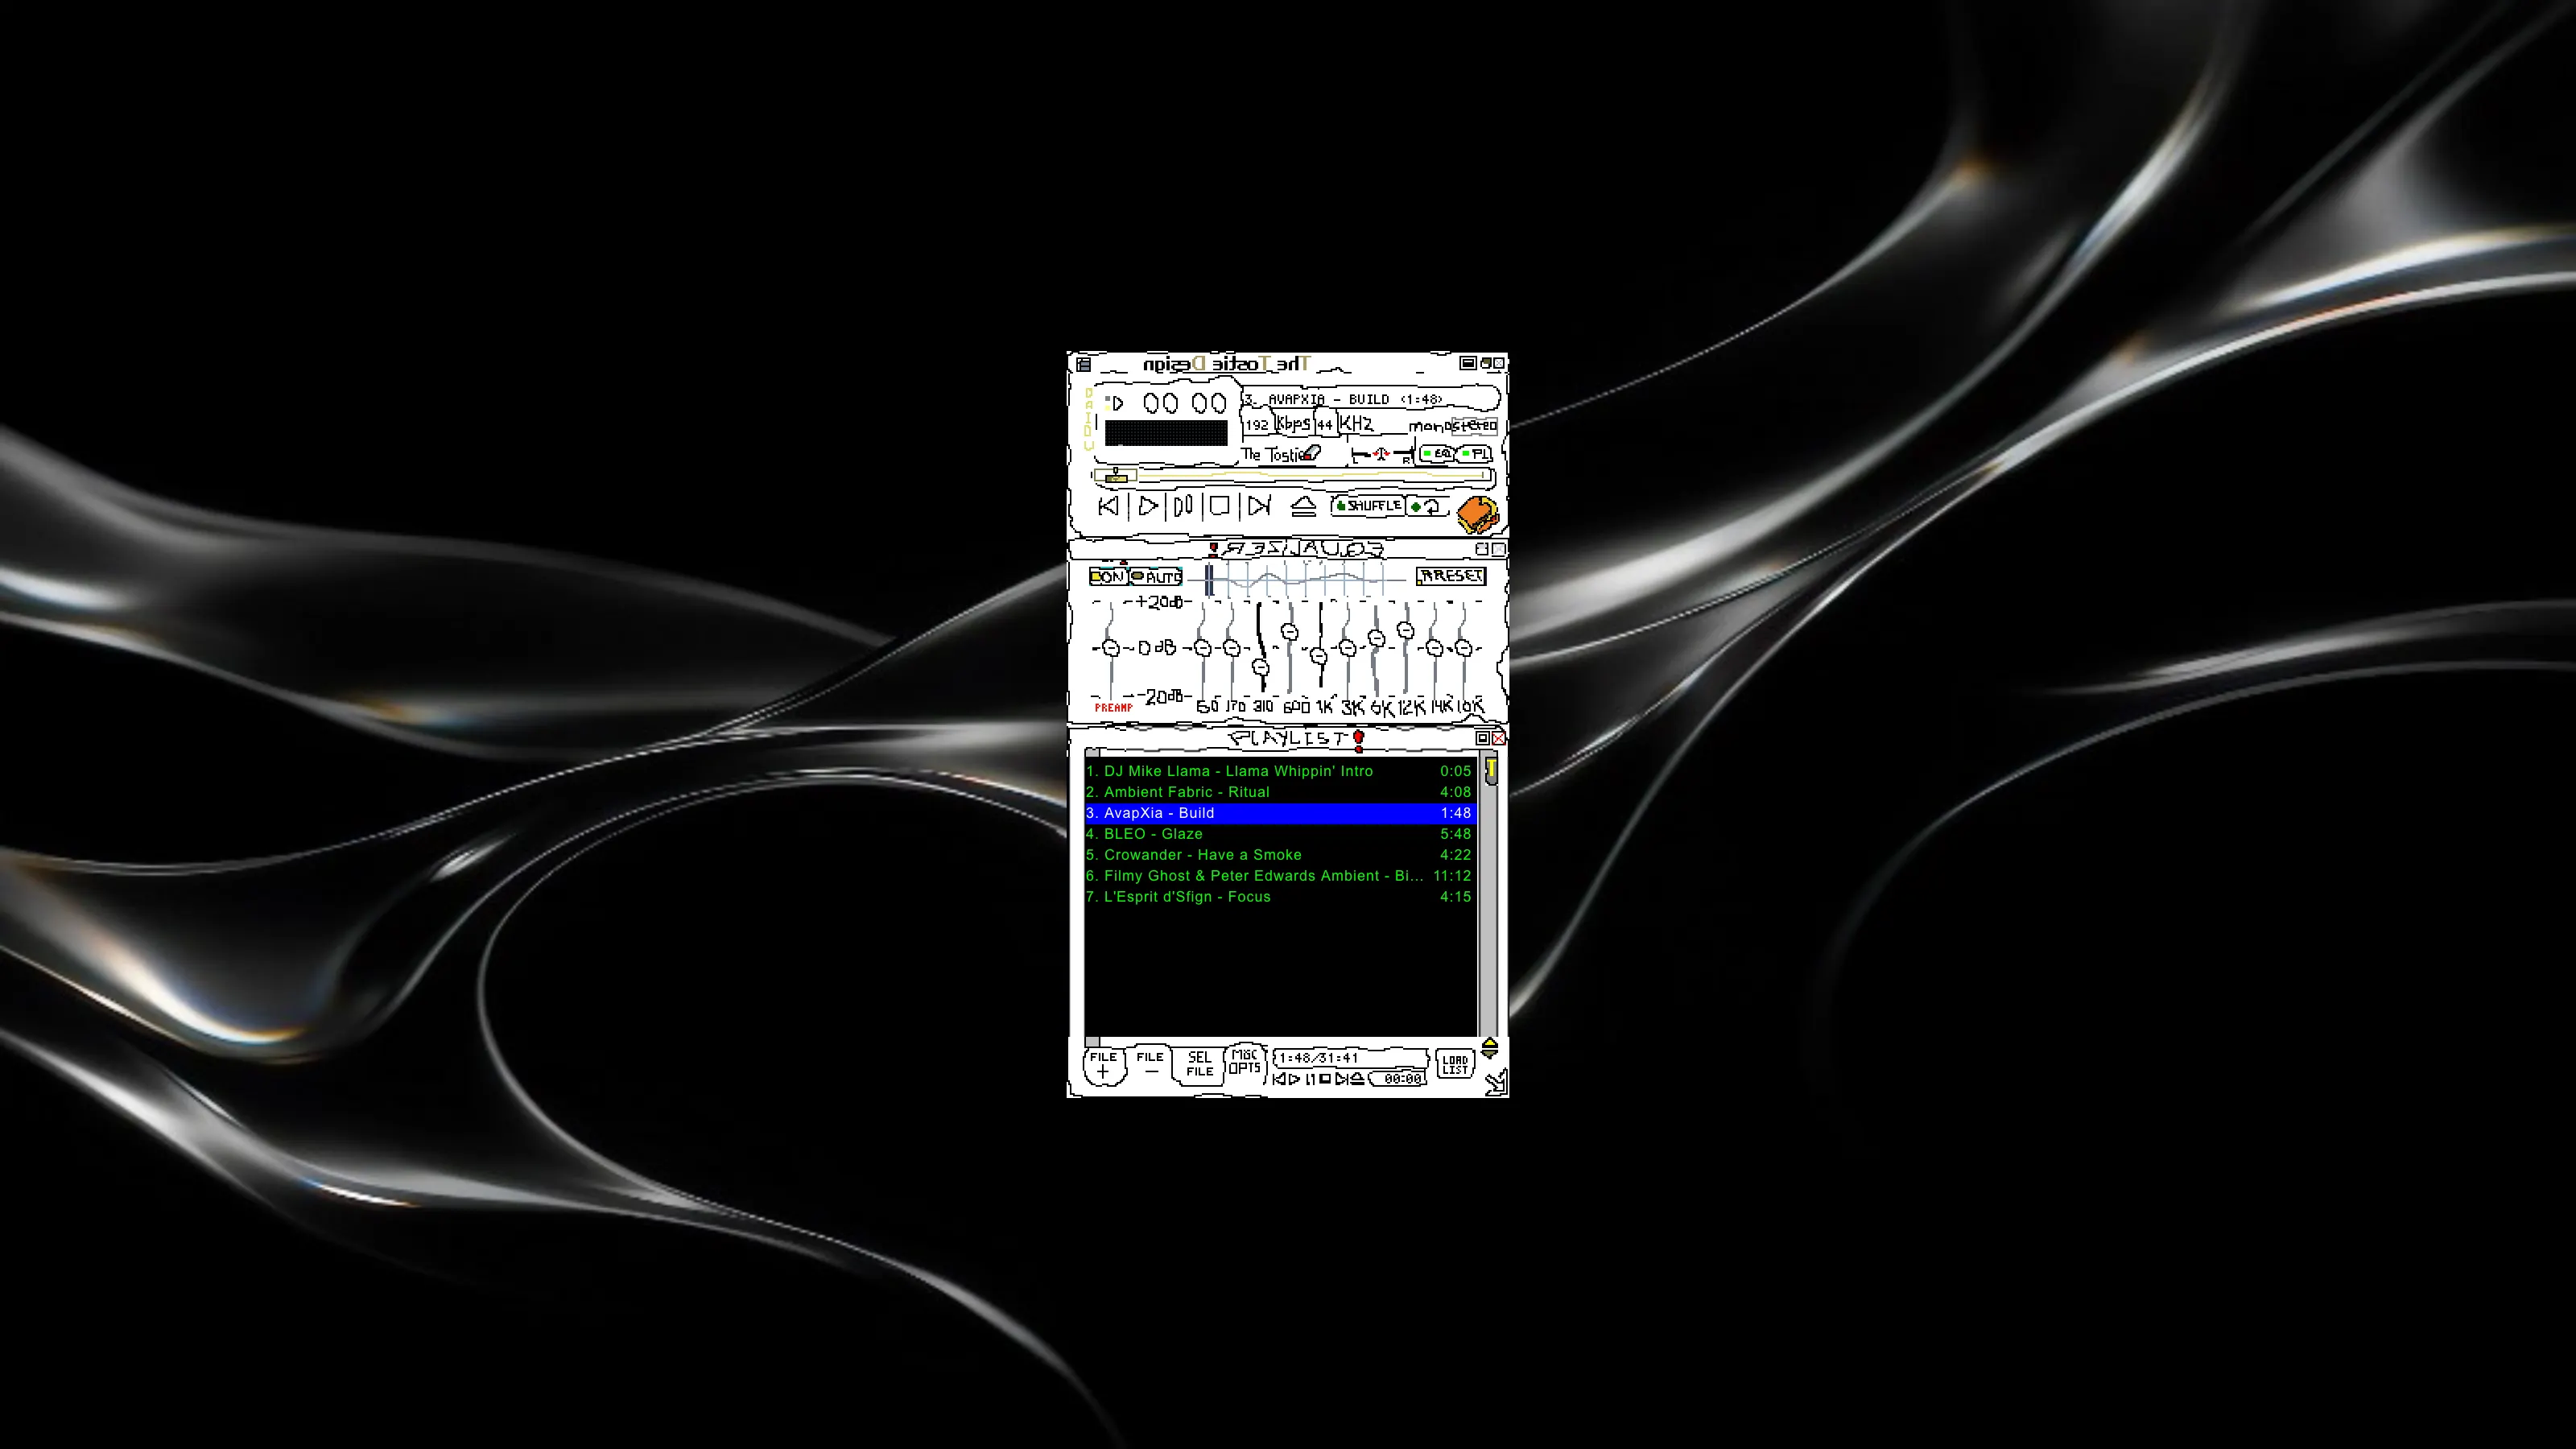Open the playlist FILE − remove menu
2576x1449 pixels.
[x=1150, y=1064]
